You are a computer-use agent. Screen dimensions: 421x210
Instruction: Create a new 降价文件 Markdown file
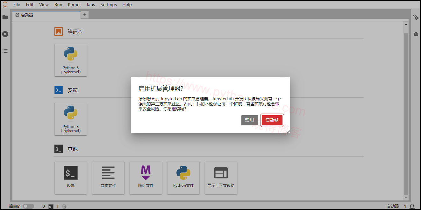click(x=146, y=178)
